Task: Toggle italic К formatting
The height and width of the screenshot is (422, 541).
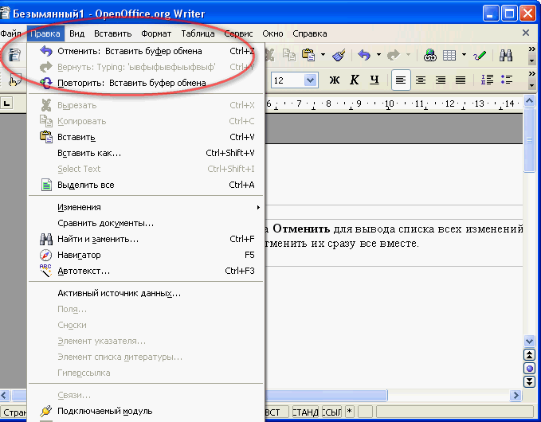Action: (x=355, y=80)
